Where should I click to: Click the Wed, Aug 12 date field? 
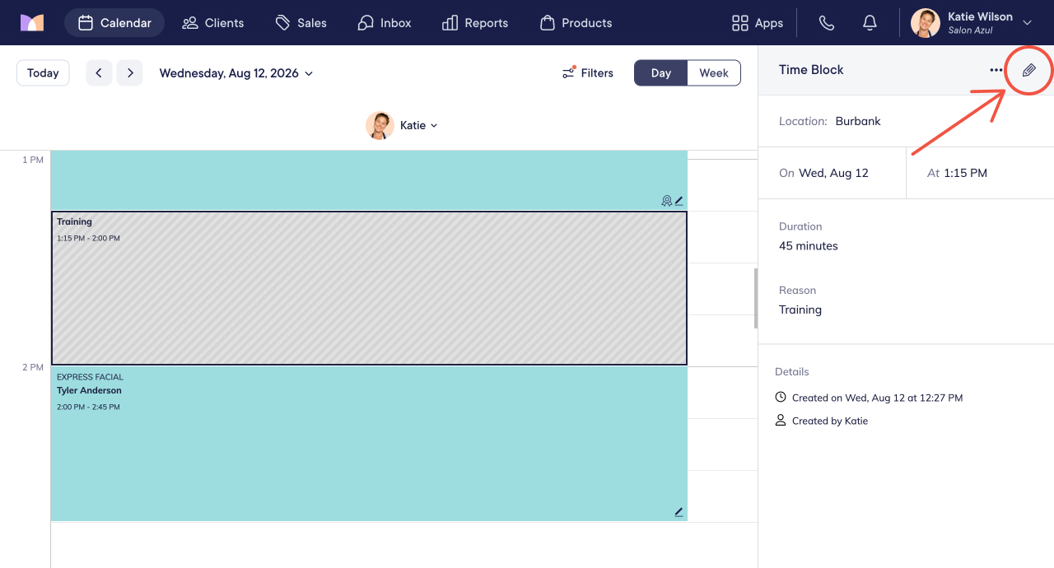(832, 173)
